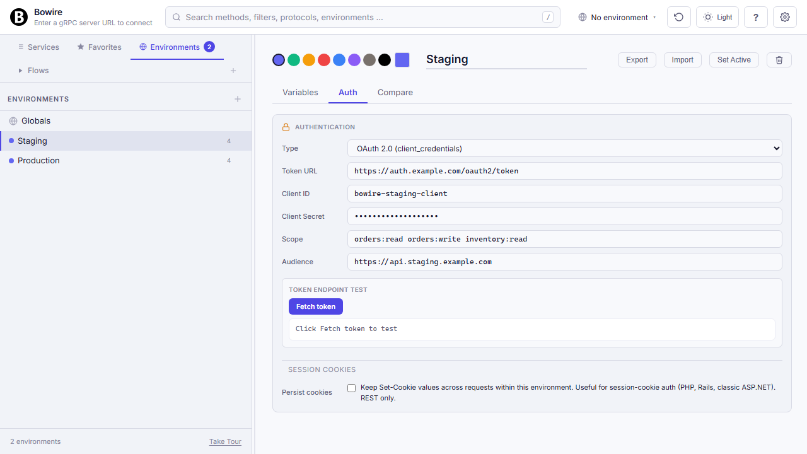Pick the indigo color swatch
The width and height of the screenshot is (807, 454).
coord(279,60)
